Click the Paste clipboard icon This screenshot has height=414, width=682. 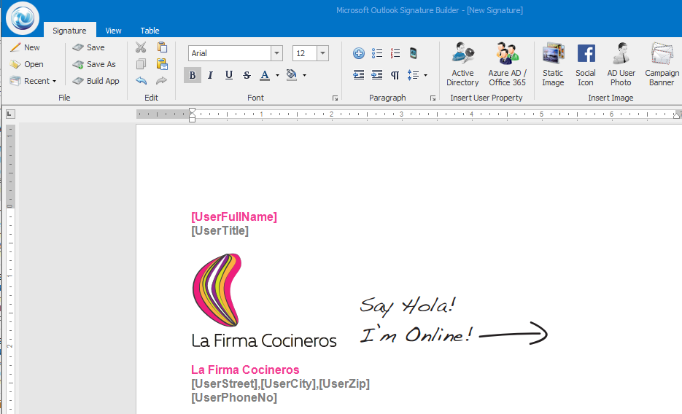[162, 47]
